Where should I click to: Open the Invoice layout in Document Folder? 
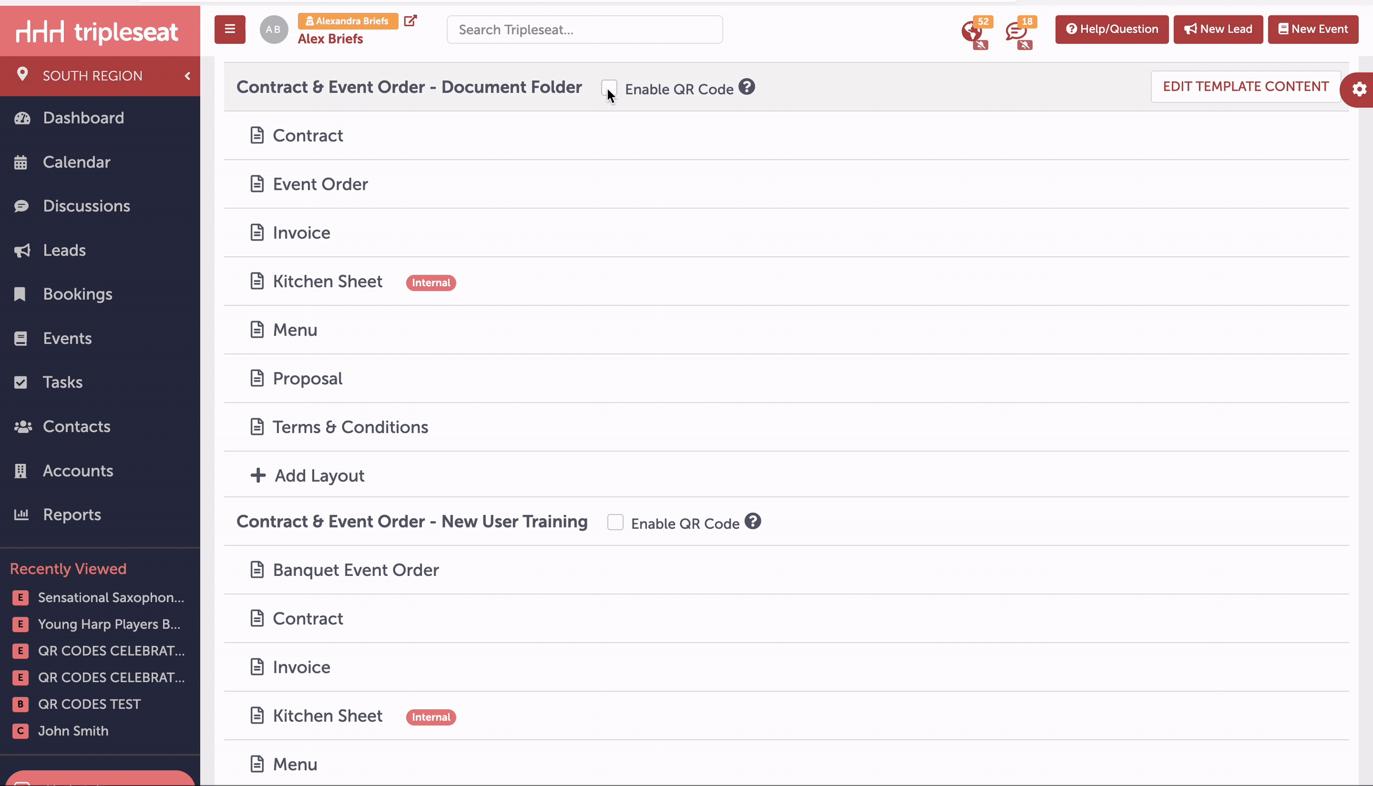pos(786,232)
